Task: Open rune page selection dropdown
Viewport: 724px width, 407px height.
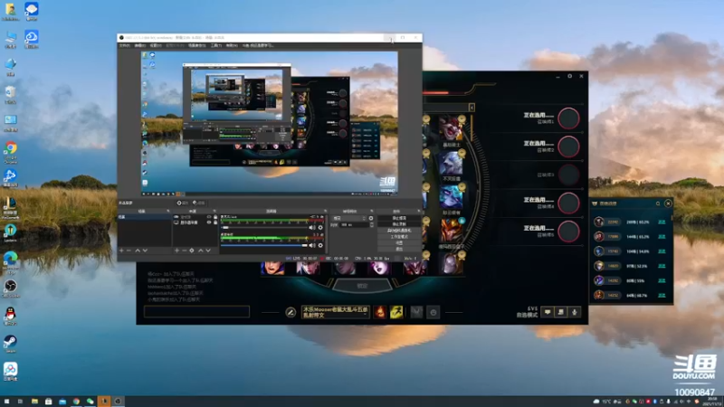Action: coord(335,312)
